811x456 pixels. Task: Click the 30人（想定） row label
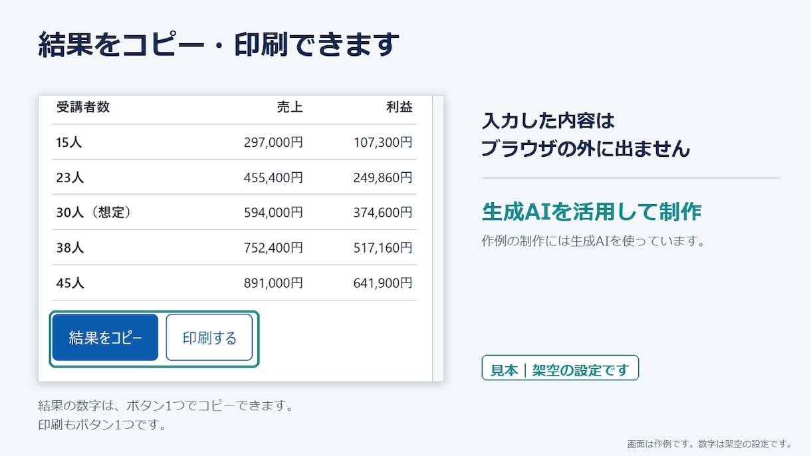[x=96, y=213]
